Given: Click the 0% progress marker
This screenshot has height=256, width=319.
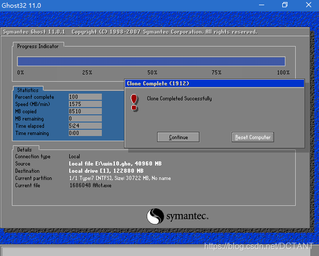Looking at the screenshot, I should click(x=21, y=72).
